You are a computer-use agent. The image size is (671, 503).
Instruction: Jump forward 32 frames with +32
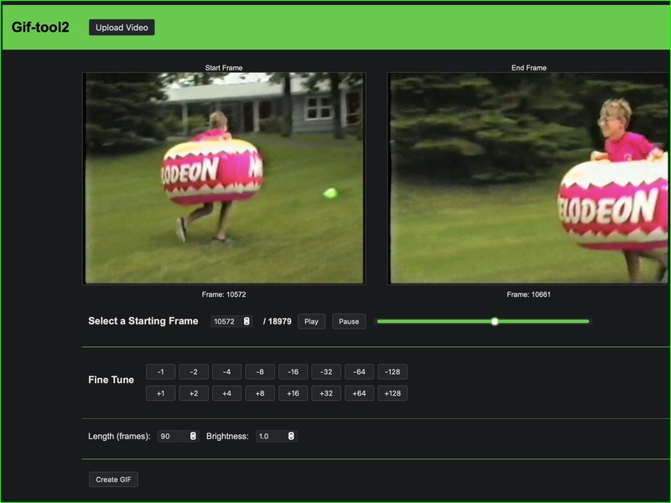click(x=326, y=393)
